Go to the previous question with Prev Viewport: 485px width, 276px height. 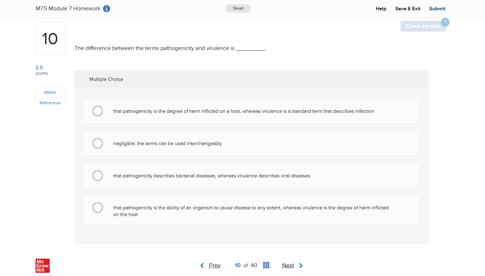tap(214, 265)
